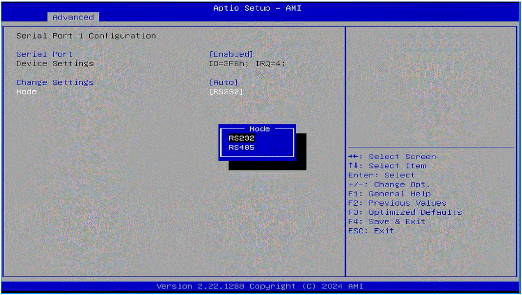This screenshot has width=522, height=295.
Task: Click the Select Item help line
Action: pyautogui.click(x=387, y=166)
